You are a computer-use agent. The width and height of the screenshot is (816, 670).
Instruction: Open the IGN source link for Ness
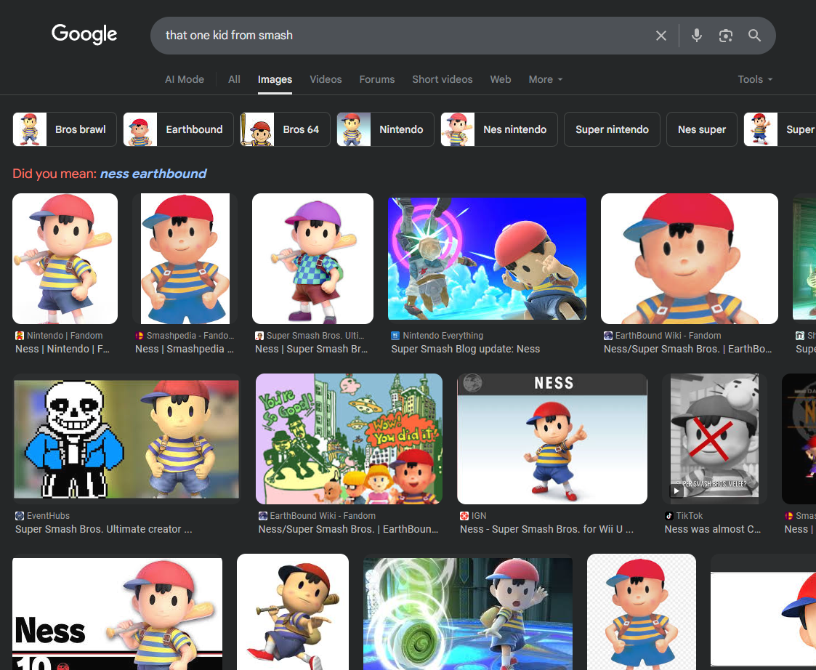479,516
